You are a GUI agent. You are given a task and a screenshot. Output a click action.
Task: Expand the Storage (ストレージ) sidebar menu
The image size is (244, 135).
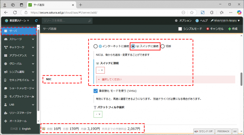coord(19,39)
